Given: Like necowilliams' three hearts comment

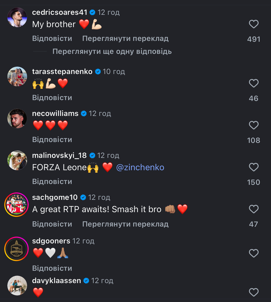Looking at the screenshot, I should tap(254, 125).
